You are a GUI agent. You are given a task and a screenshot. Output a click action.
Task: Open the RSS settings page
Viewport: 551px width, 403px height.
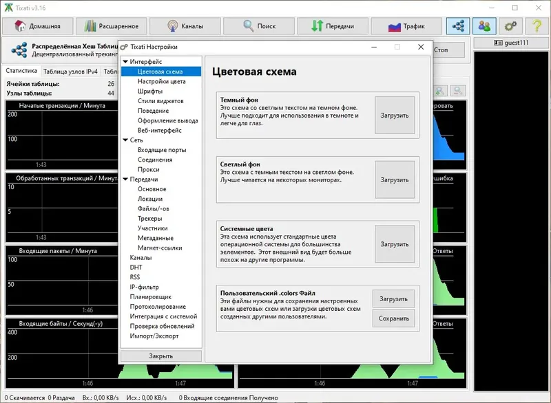tap(135, 277)
